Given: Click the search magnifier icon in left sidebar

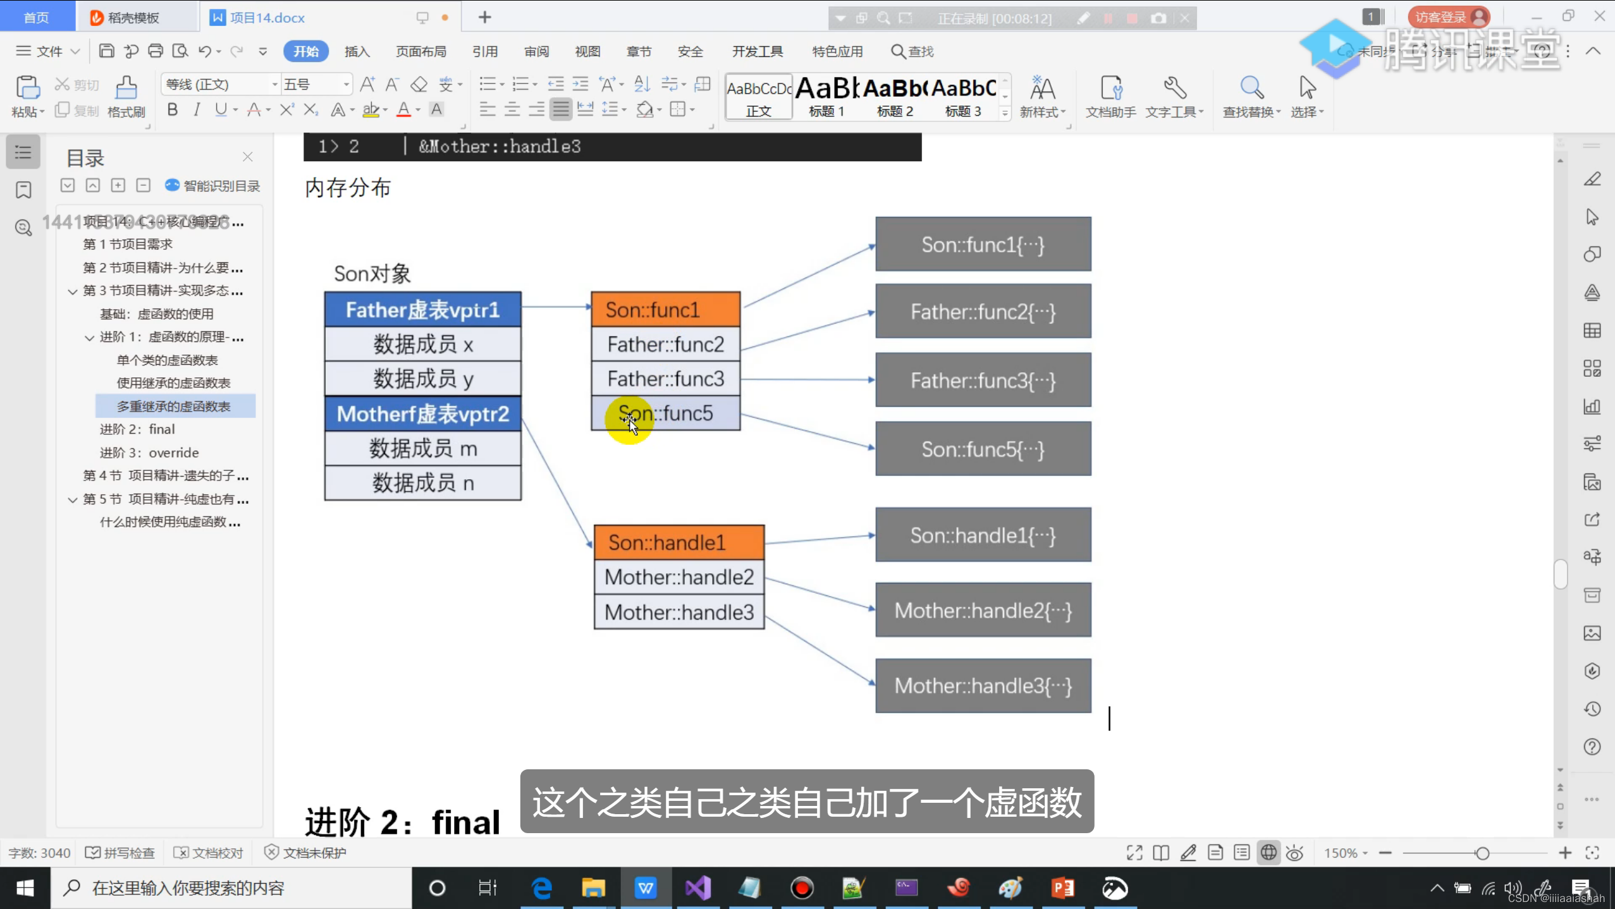Looking at the screenshot, I should click(x=23, y=228).
